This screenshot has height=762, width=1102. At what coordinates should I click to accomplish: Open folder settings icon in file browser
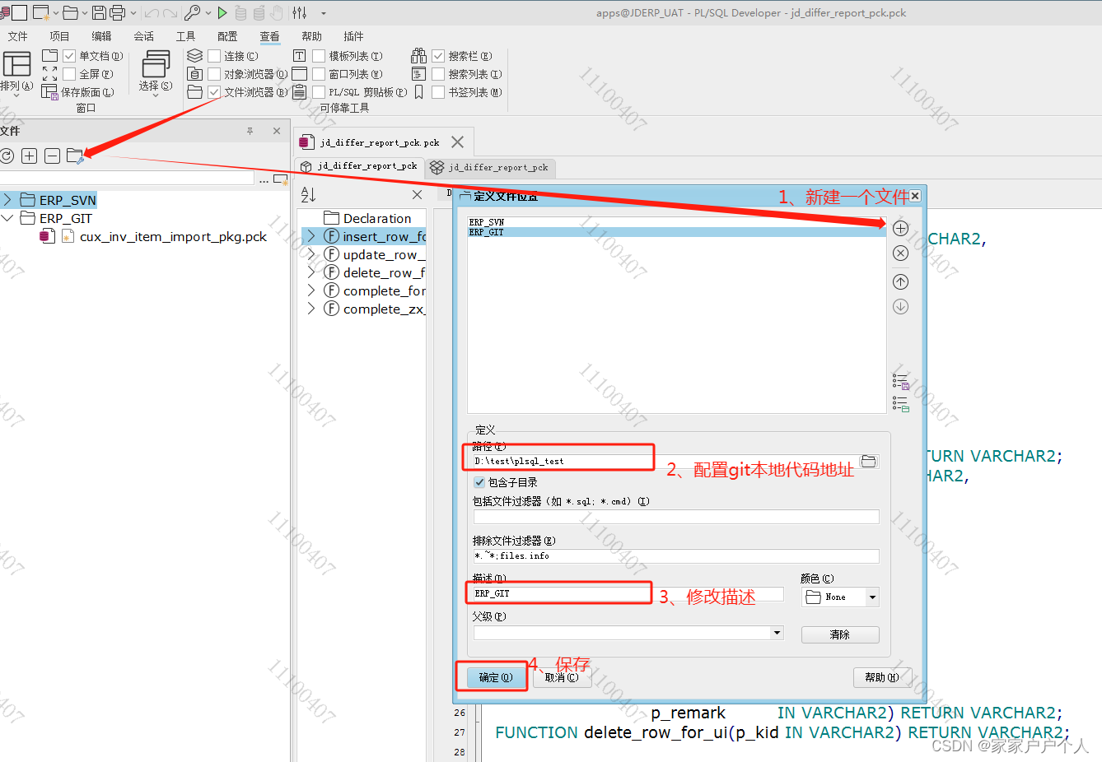pyautogui.click(x=74, y=156)
